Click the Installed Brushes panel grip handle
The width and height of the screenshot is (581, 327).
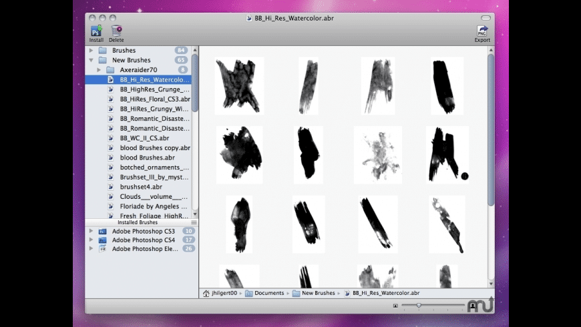point(194,222)
